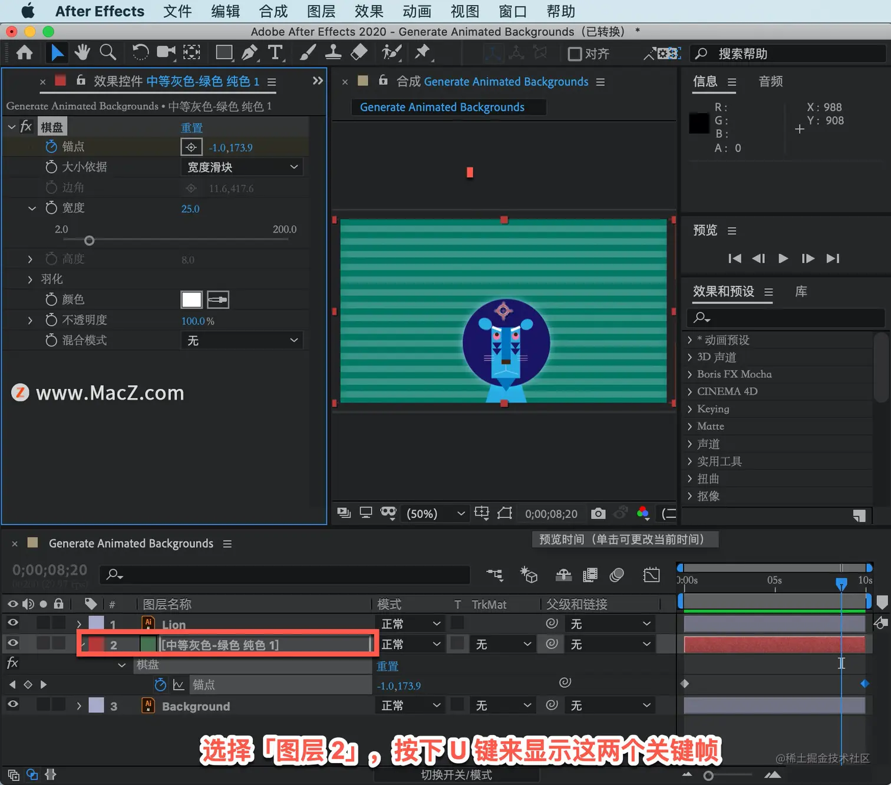
Task: Play the preview with the play button
Action: [x=783, y=259]
